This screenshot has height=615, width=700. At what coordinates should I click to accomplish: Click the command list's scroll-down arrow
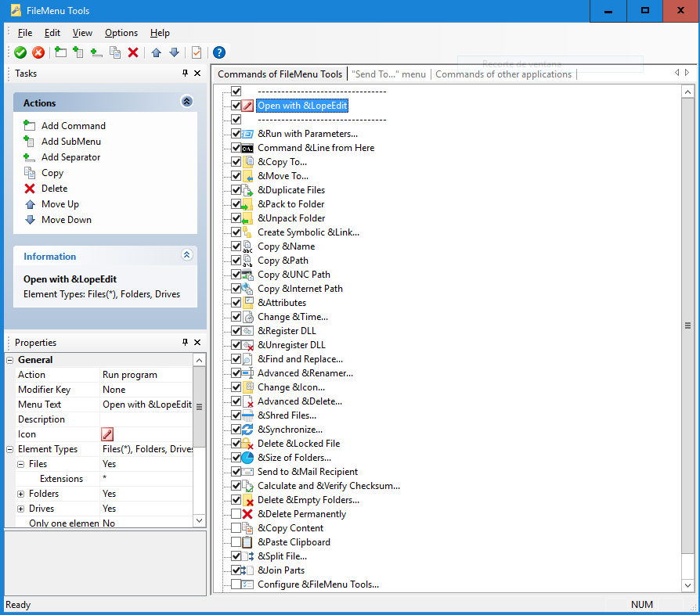click(x=687, y=585)
